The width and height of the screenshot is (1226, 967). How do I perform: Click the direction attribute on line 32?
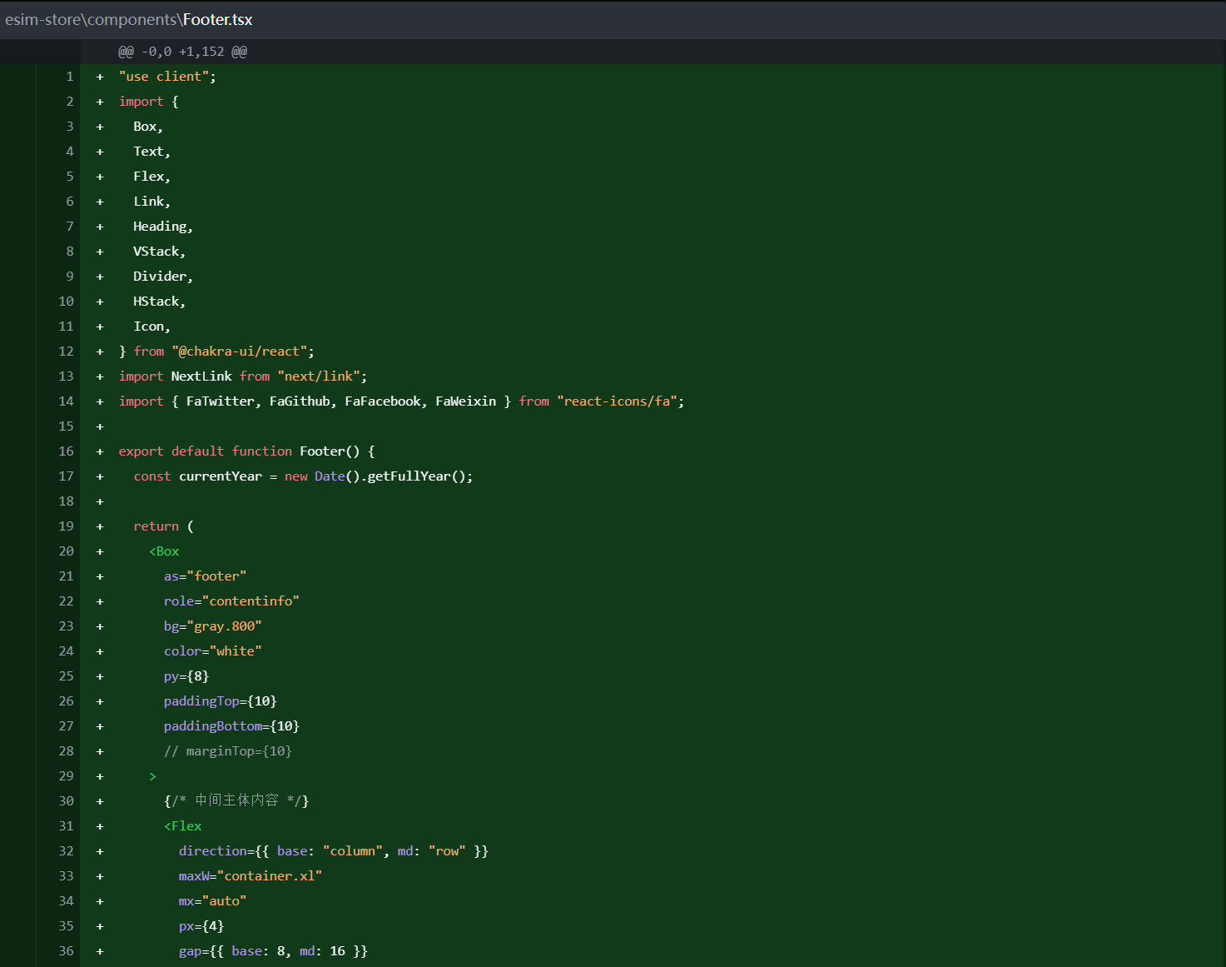pos(334,851)
